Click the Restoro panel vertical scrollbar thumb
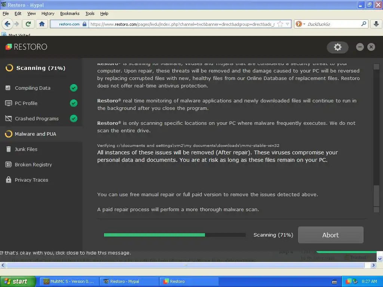The height and width of the screenshot is (287, 383). 376,195
